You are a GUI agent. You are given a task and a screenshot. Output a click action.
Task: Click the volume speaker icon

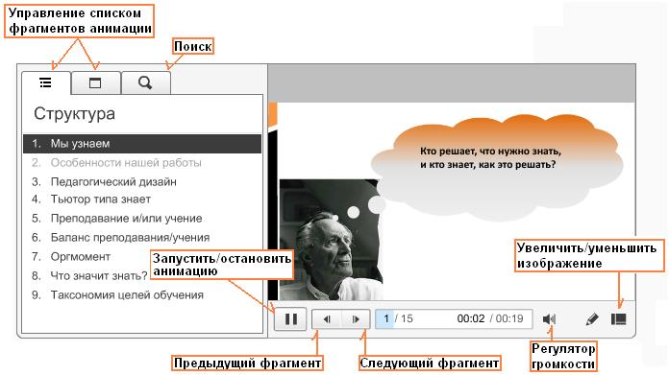(x=550, y=319)
